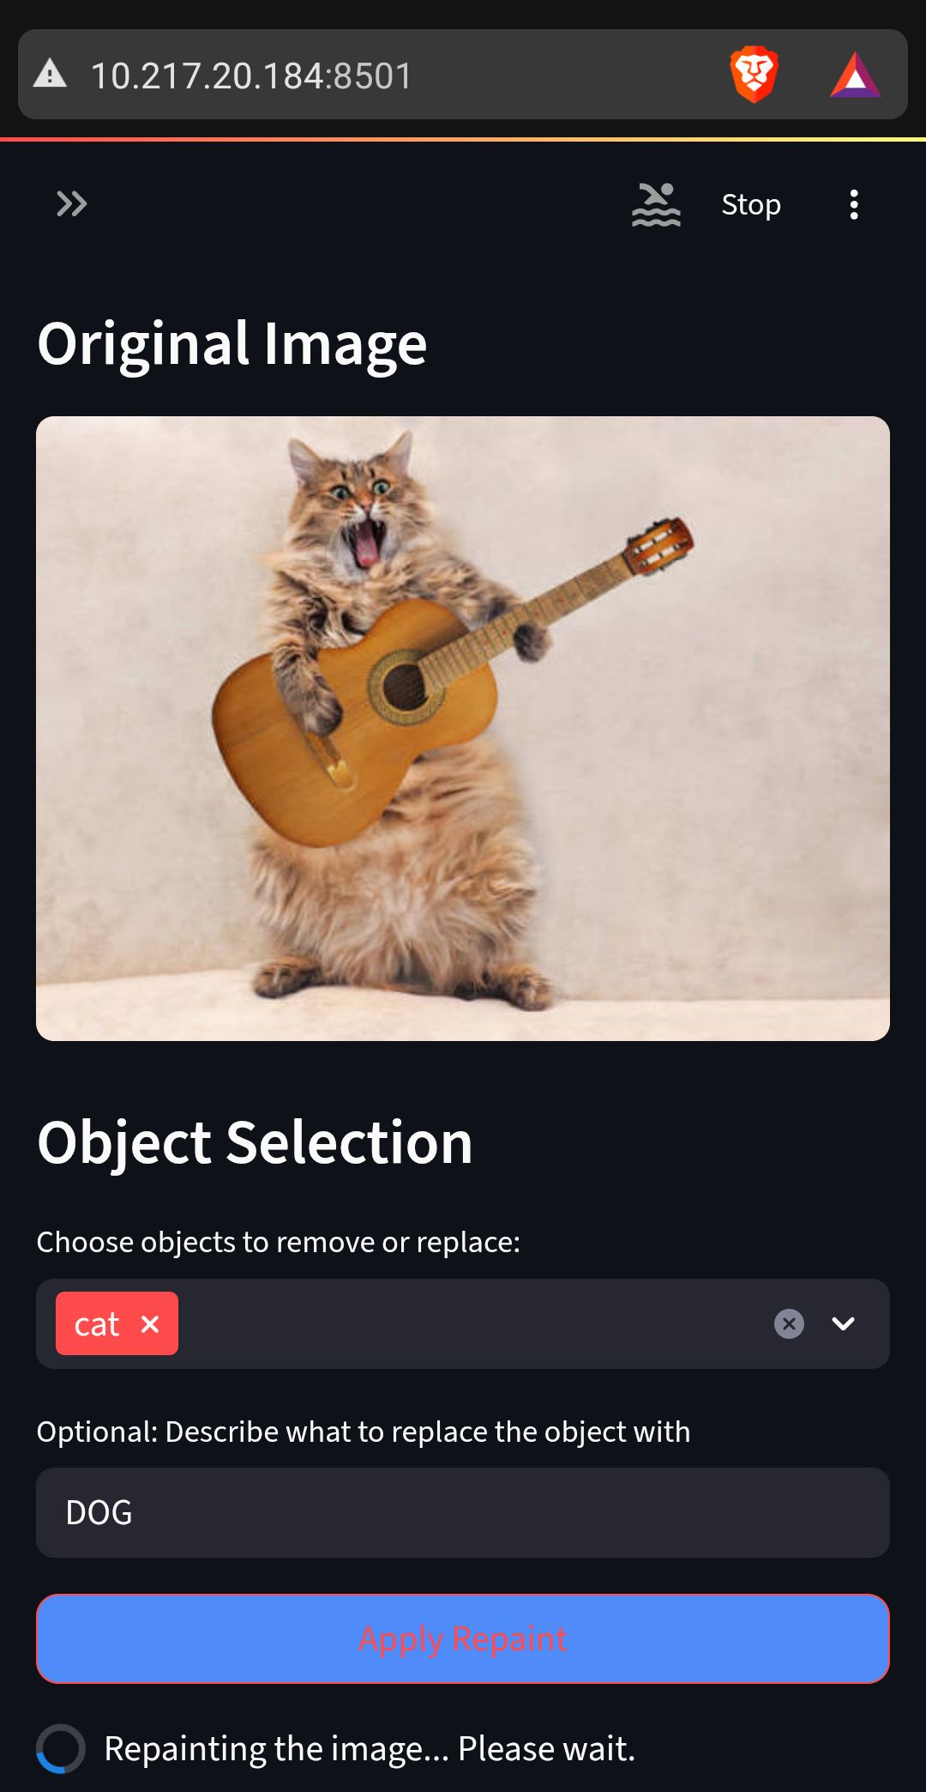The width and height of the screenshot is (926, 1792).
Task: Focus the replacement description field with DOG
Action: coord(463,1512)
